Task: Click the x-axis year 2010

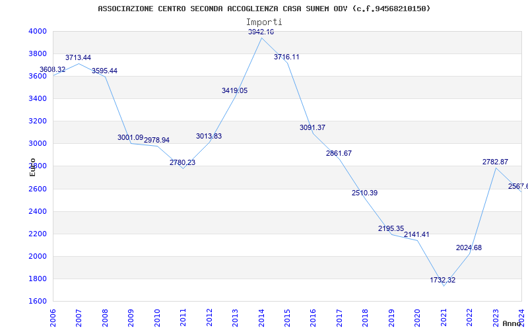Action: click(157, 318)
